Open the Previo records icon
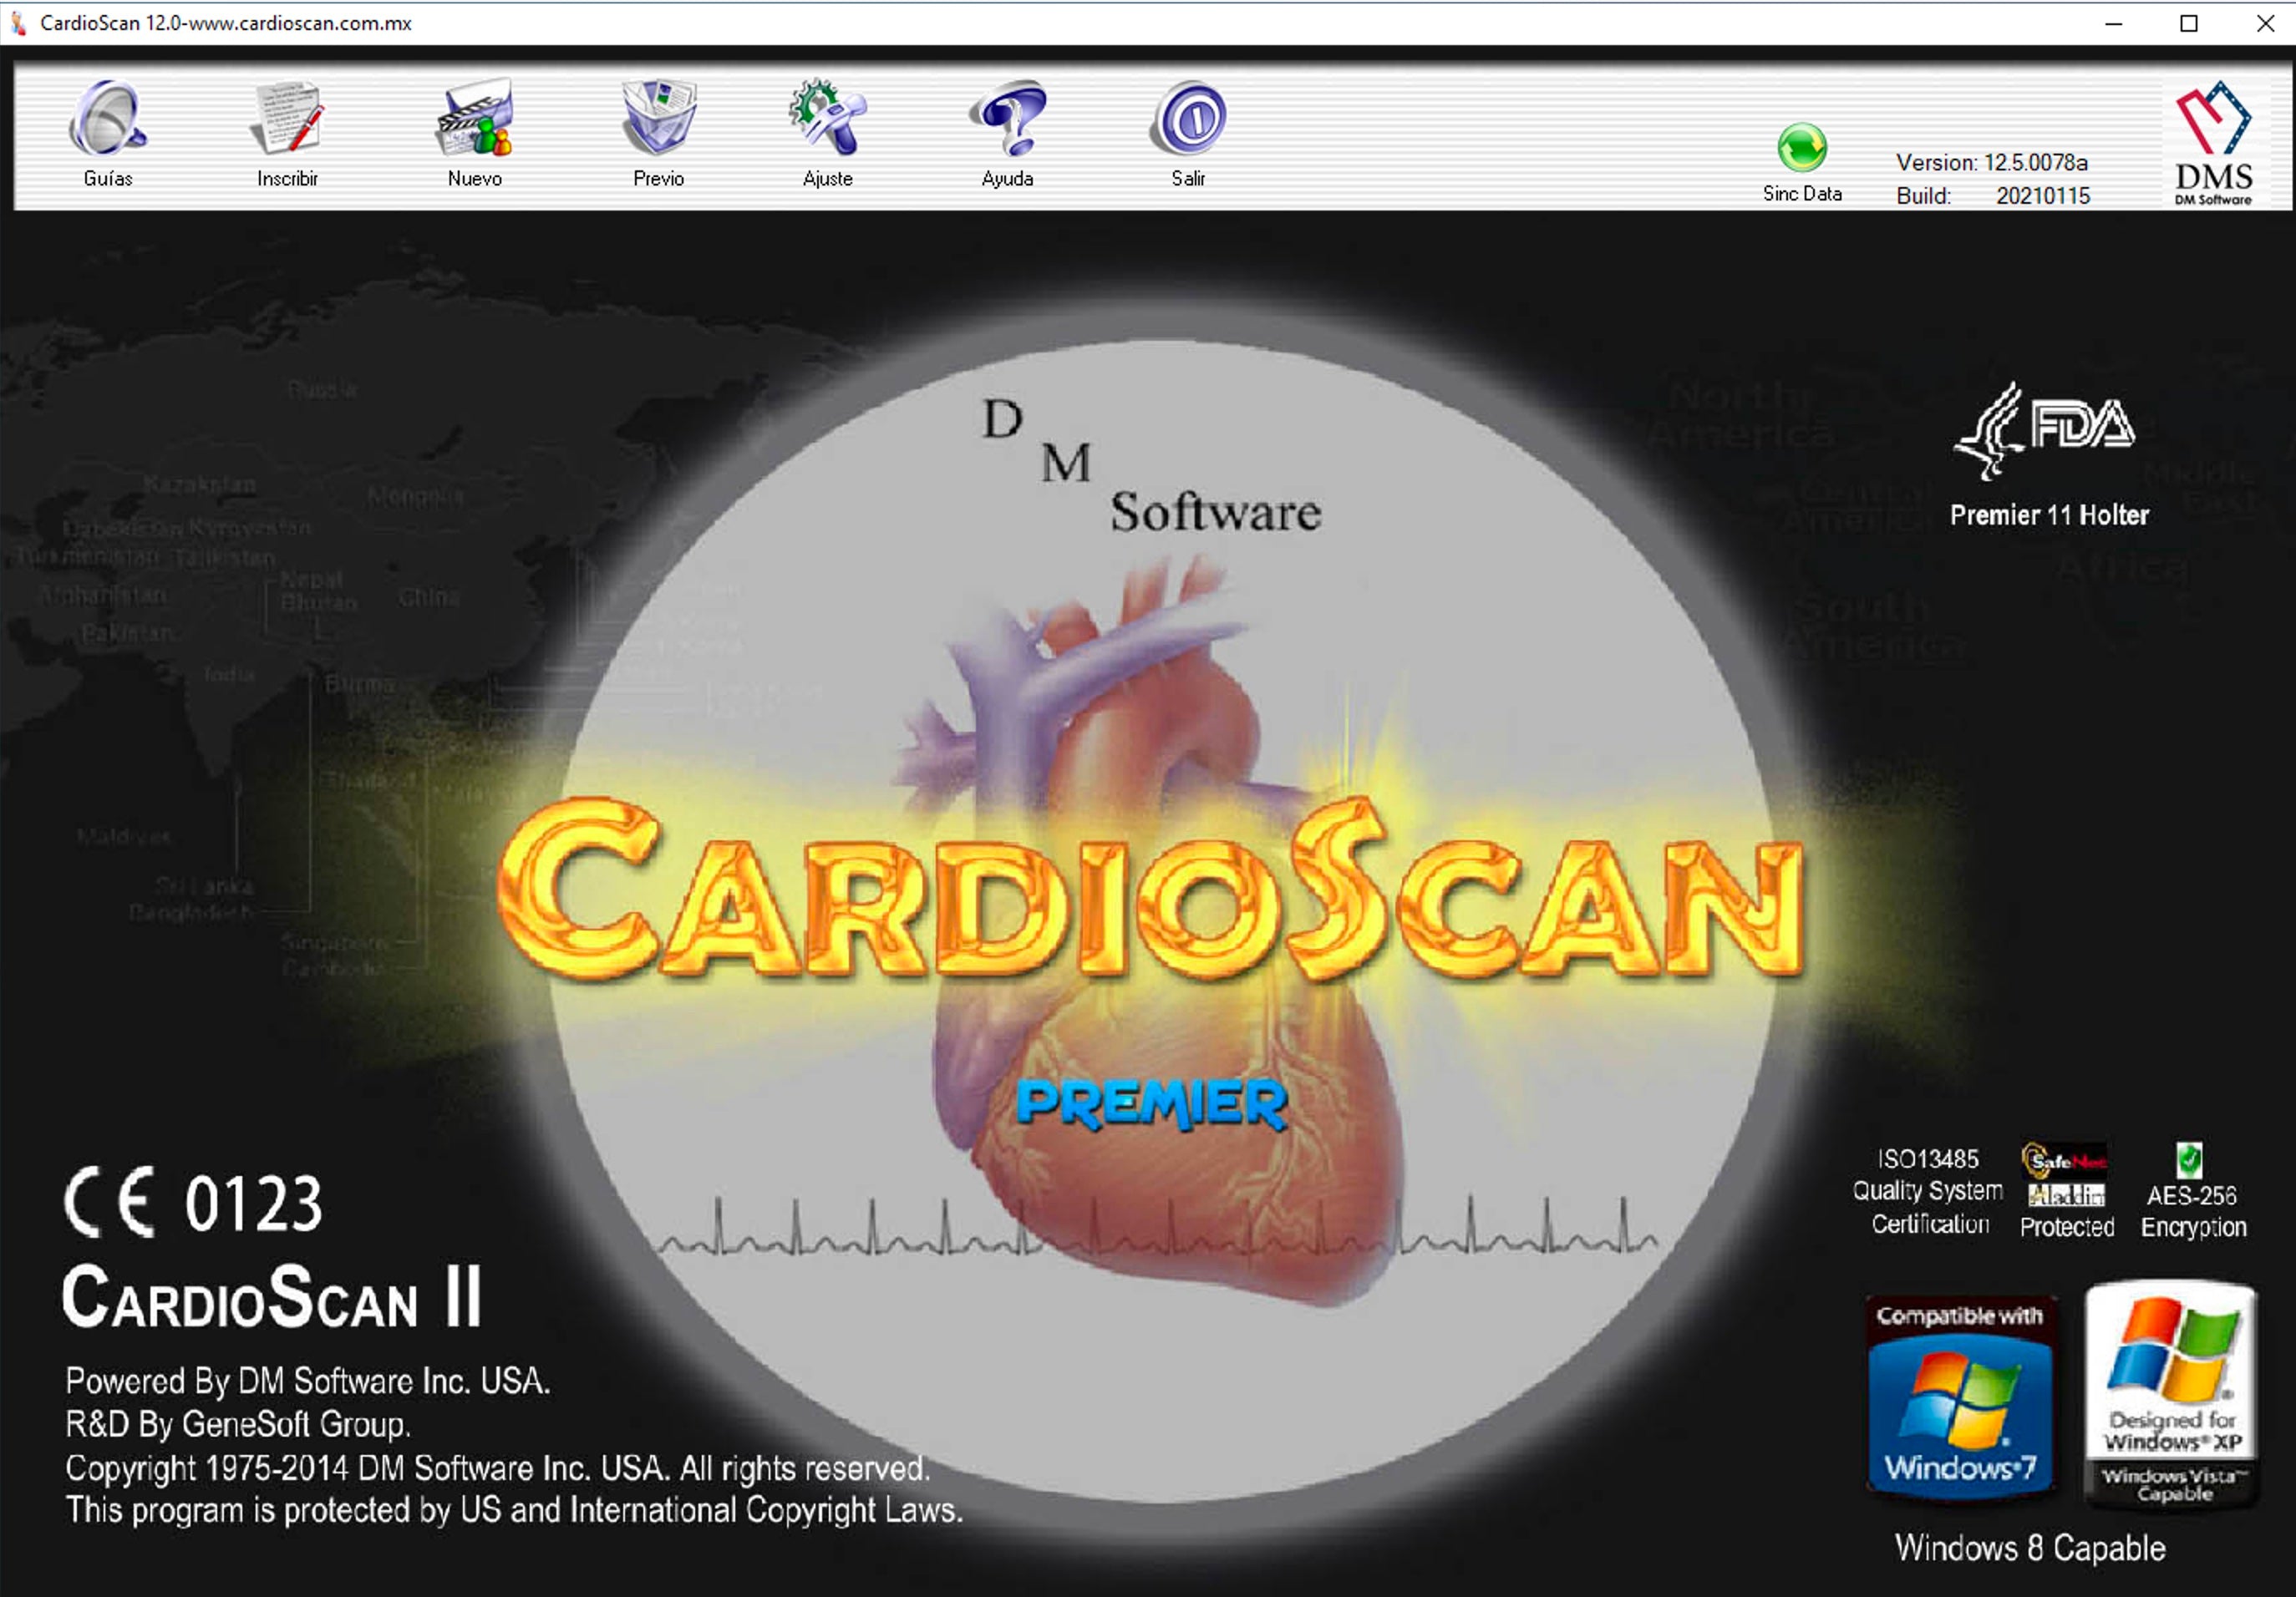Screen dimensions: 2296x1597 [658, 120]
